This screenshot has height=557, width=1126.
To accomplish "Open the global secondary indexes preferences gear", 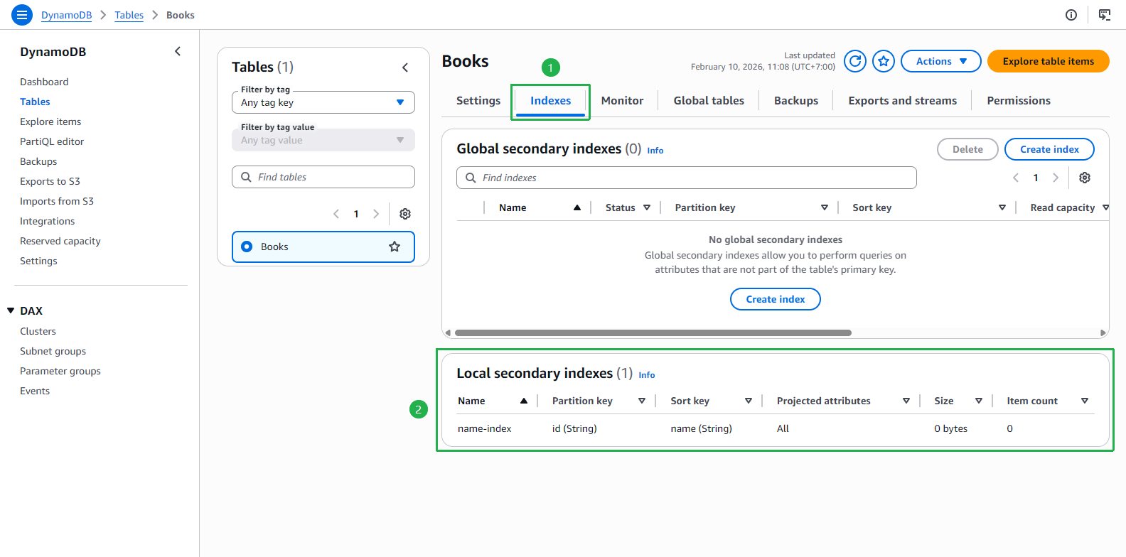I will click(x=1085, y=178).
